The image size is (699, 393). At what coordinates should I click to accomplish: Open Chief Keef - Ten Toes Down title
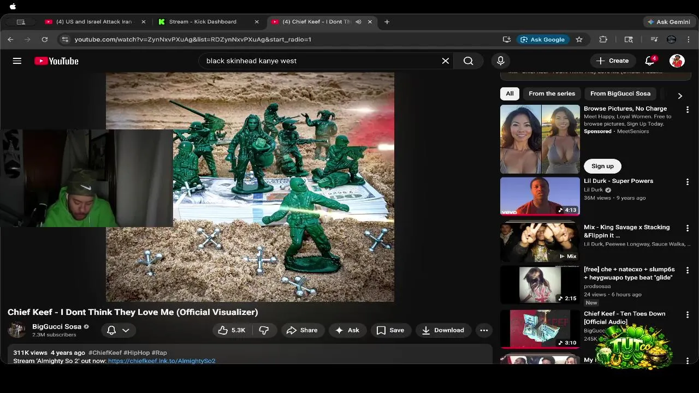[x=625, y=318]
